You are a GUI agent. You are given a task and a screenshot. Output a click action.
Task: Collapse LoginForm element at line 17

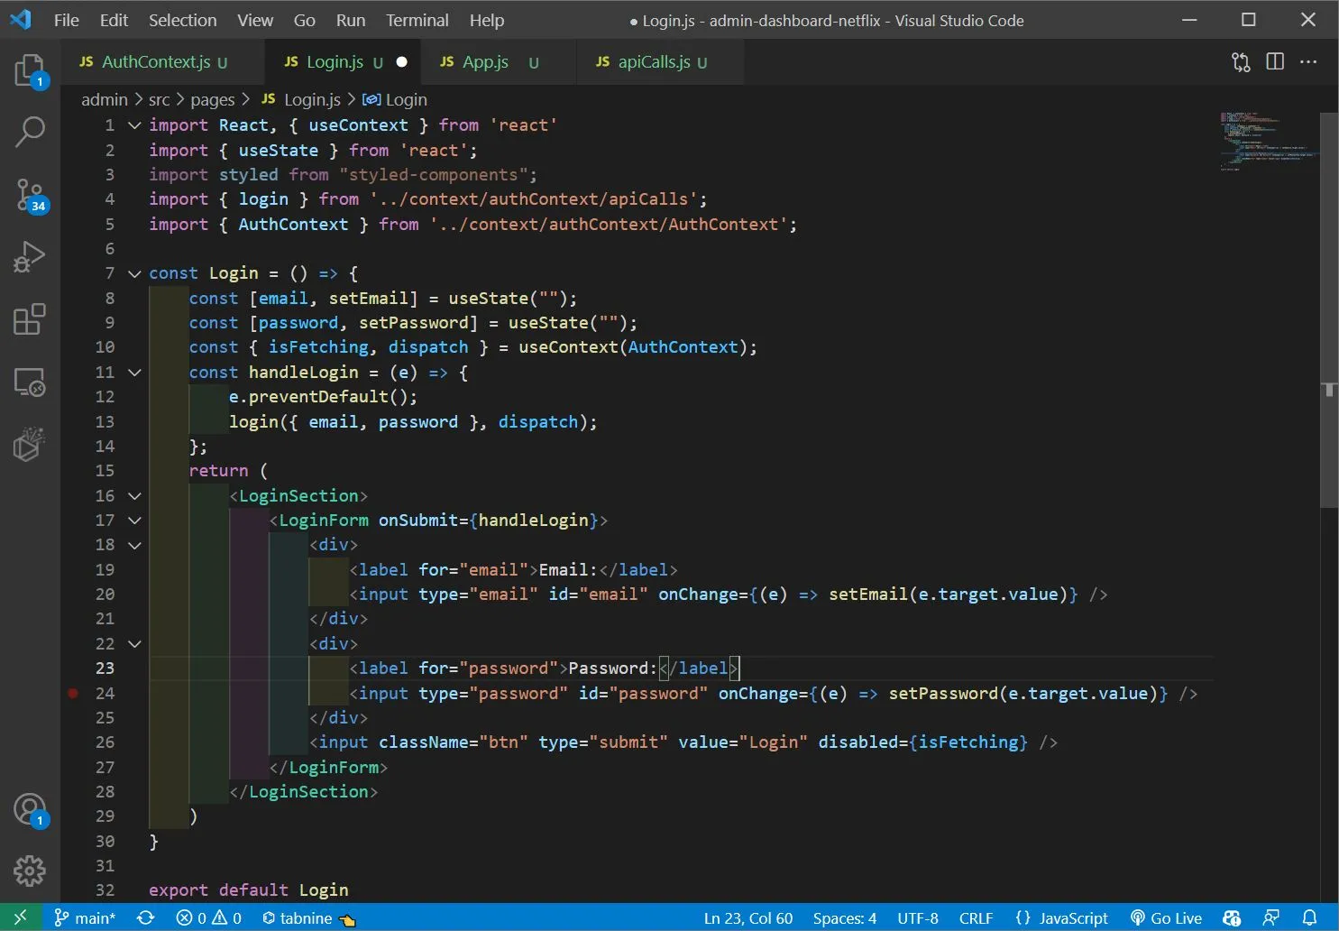(134, 521)
